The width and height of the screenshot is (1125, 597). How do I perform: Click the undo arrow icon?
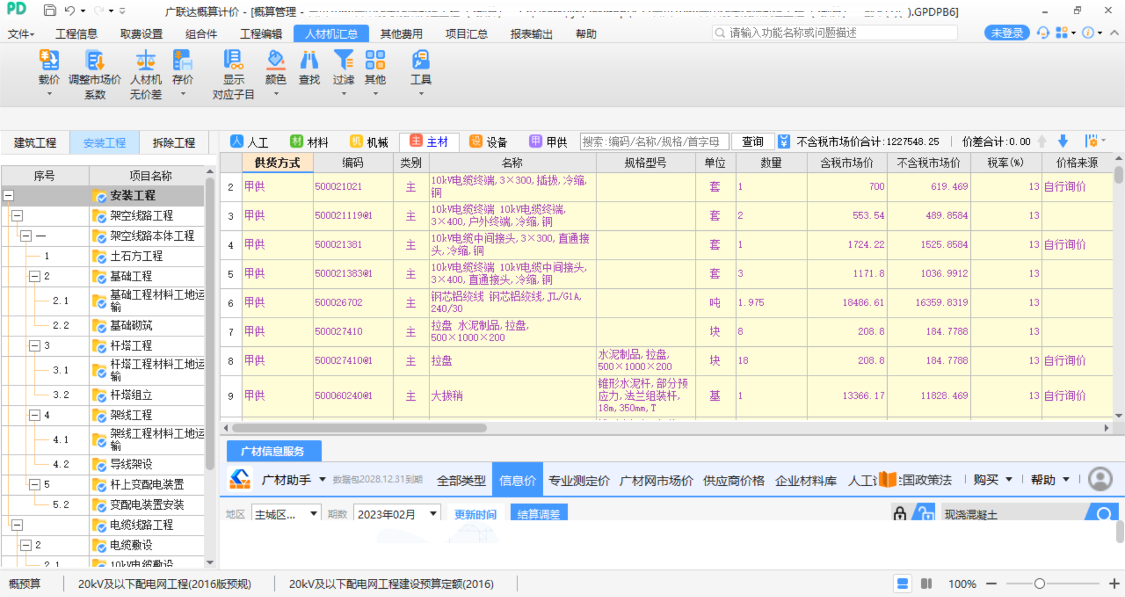pos(70,11)
